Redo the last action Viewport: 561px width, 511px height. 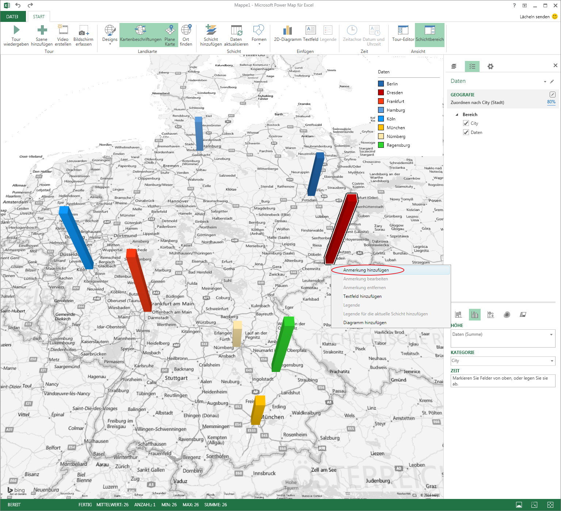click(30, 5)
